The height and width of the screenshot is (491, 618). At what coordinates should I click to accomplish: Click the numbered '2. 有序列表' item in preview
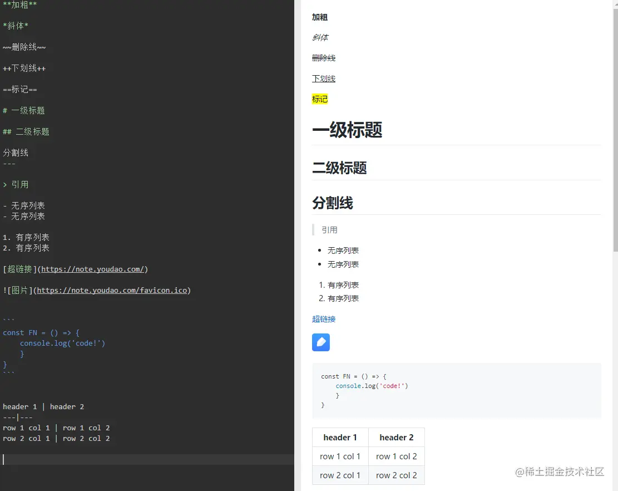point(339,298)
